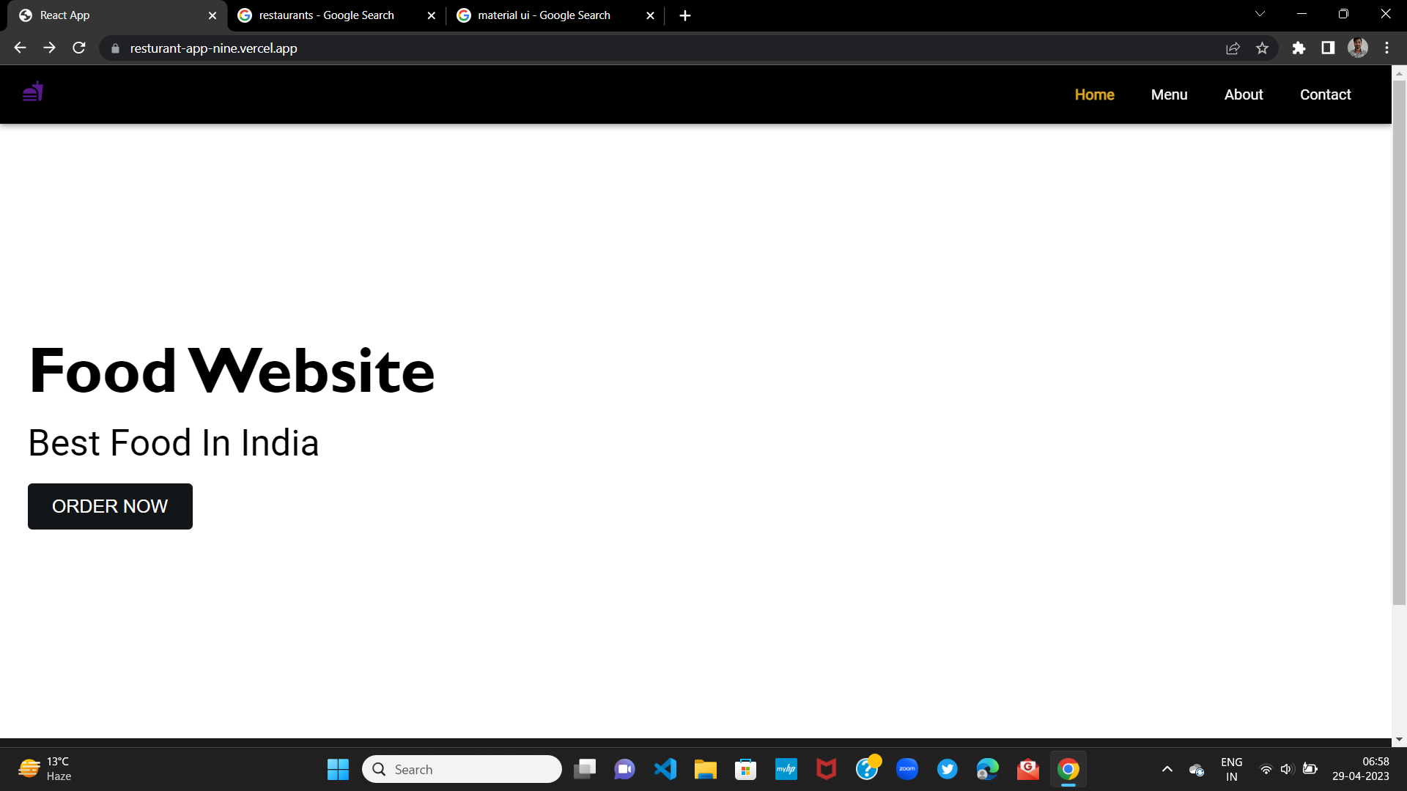This screenshot has height=791, width=1407.
Task: Switch to restaurants Google Search tab
Action: click(326, 15)
